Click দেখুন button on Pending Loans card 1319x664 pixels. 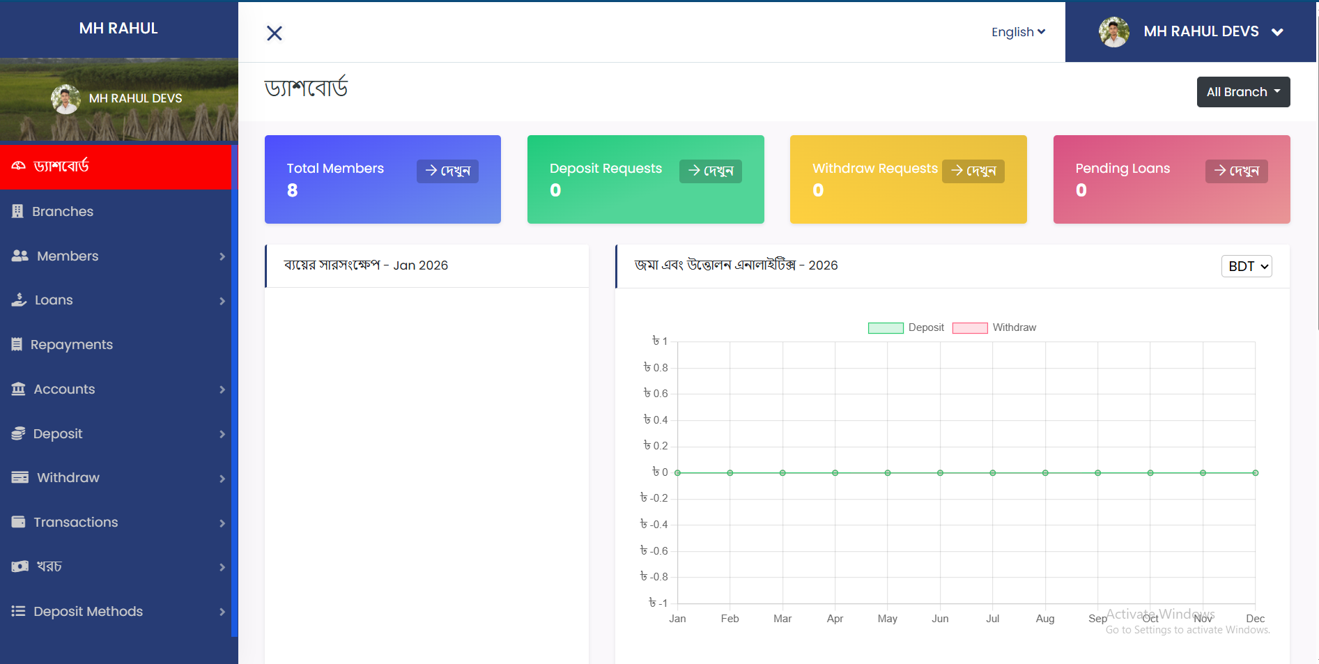tap(1237, 171)
